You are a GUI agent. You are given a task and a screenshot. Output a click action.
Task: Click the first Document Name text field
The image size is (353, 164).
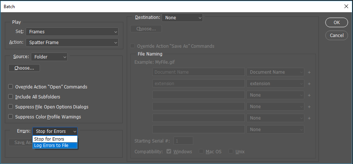[x=198, y=72]
